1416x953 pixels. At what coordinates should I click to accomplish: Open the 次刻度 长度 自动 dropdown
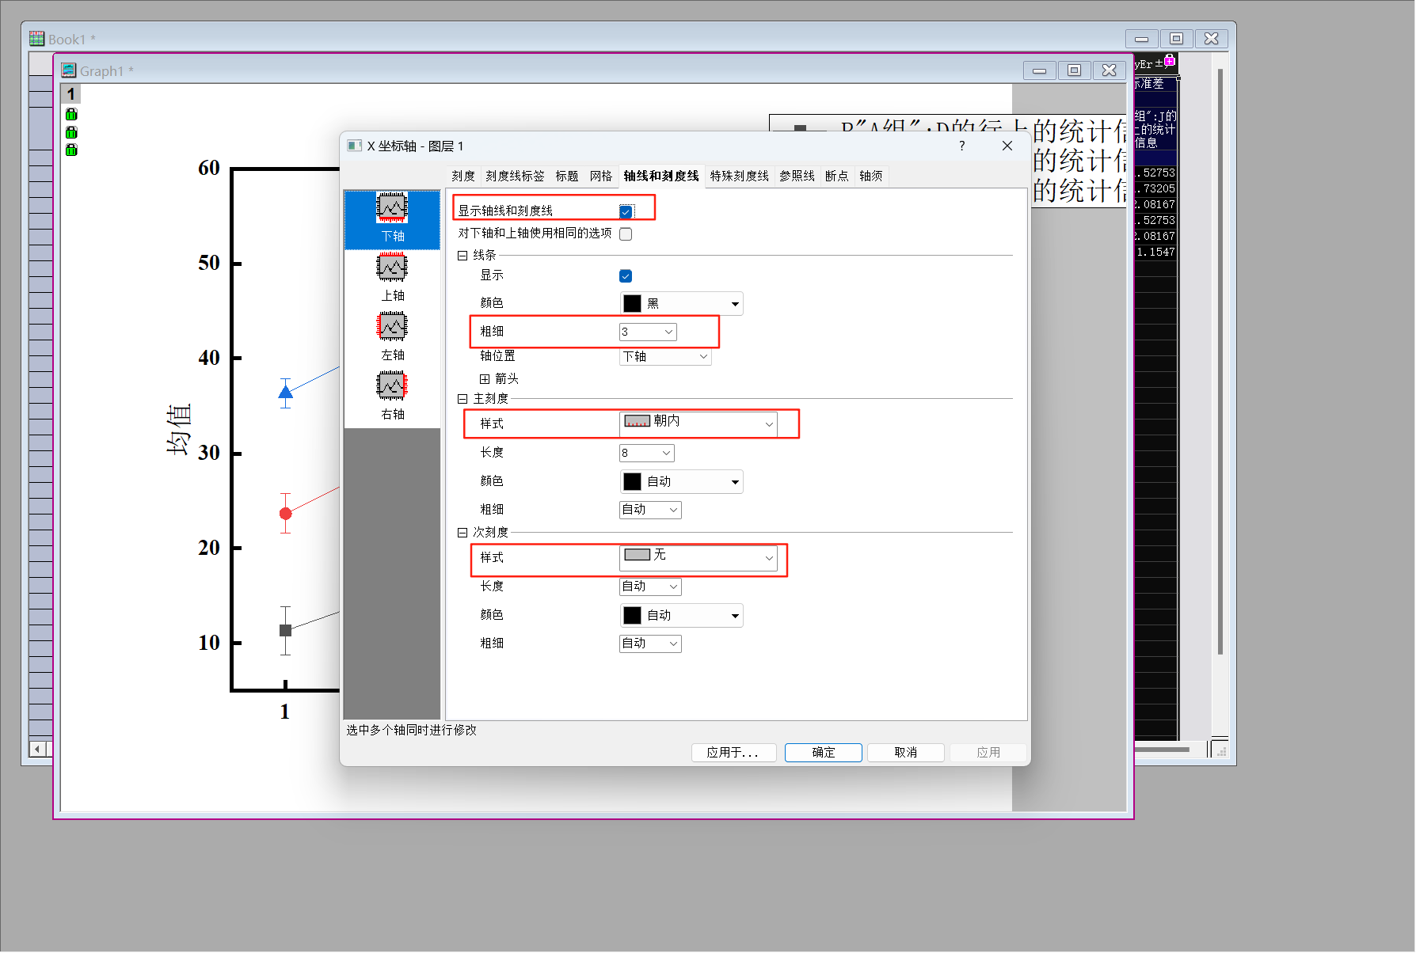(x=650, y=587)
